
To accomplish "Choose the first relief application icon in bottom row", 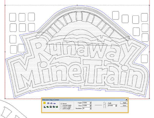I will point(45,107).
